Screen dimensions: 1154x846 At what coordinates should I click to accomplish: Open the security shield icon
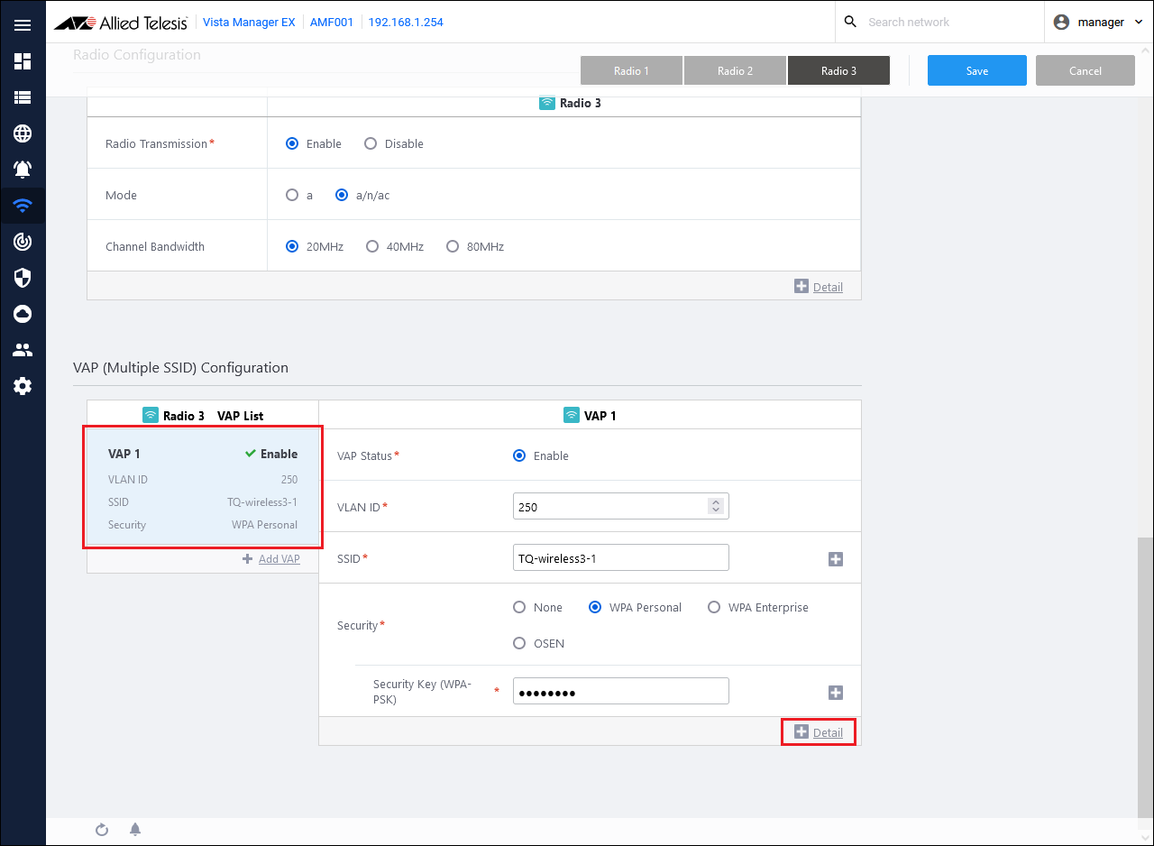[23, 278]
